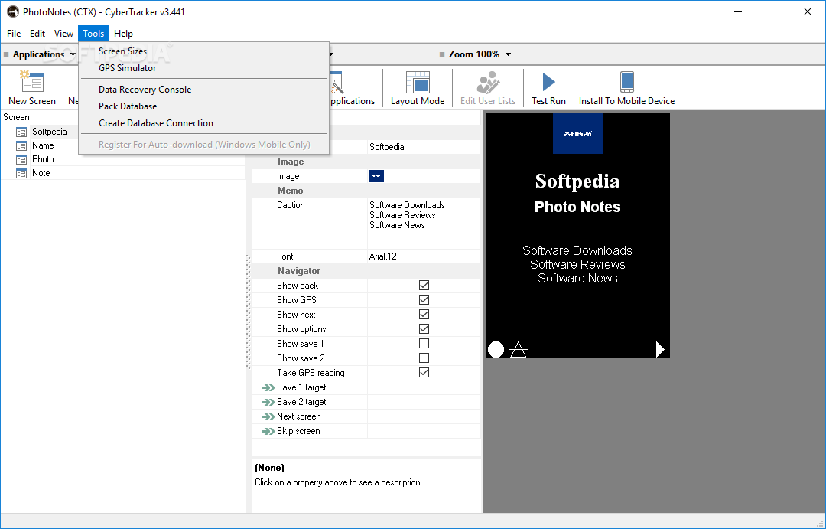Click the Screen column header
Screen dimensions: 826x529
click(x=16, y=117)
